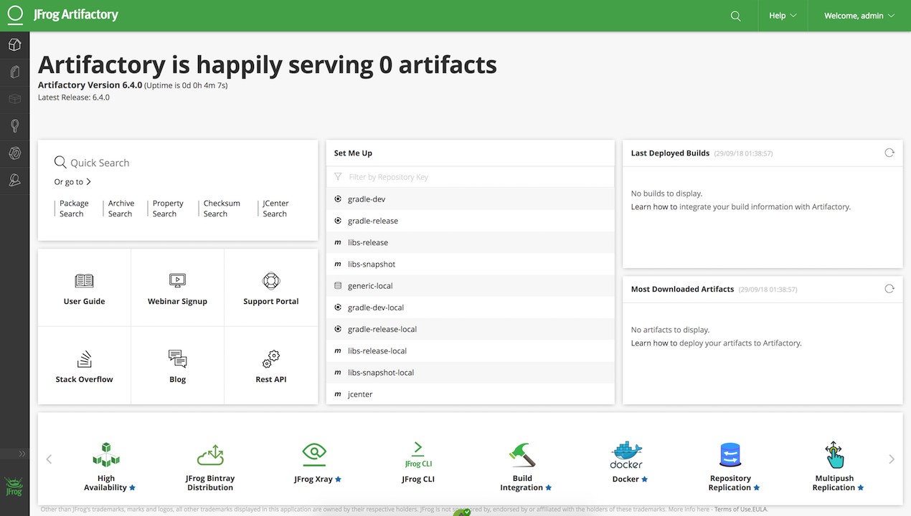
Task: Open Build Integration hammer icon
Action: 522,455
